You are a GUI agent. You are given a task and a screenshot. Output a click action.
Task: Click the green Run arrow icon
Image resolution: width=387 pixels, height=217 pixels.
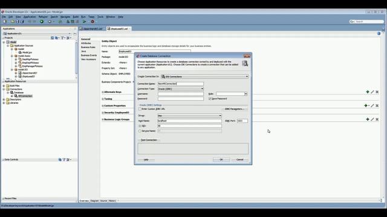[85, 22]
